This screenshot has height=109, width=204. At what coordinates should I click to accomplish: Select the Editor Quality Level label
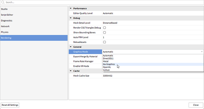(x=83, y=13)
